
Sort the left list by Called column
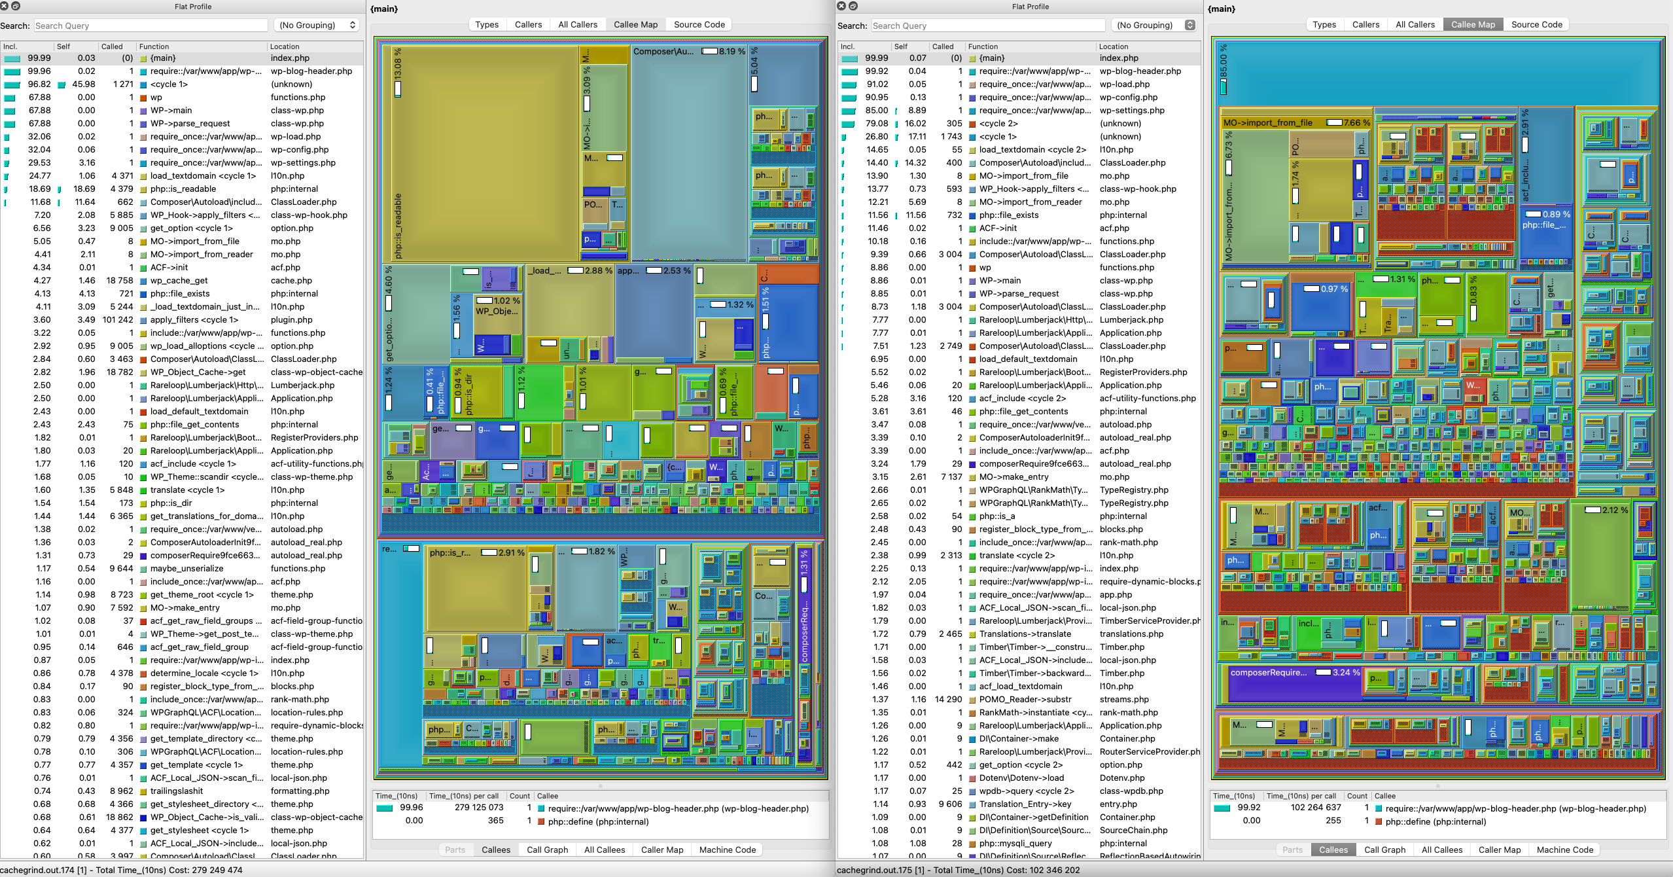click(112, 46)
